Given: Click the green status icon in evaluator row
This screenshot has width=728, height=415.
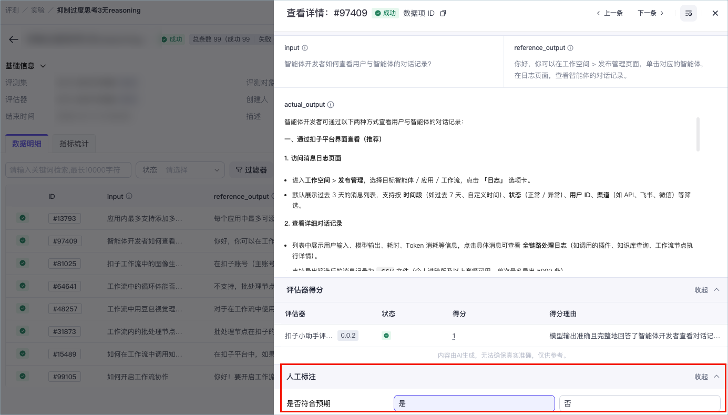Looking at the screenshot, I should pos(386,336).
